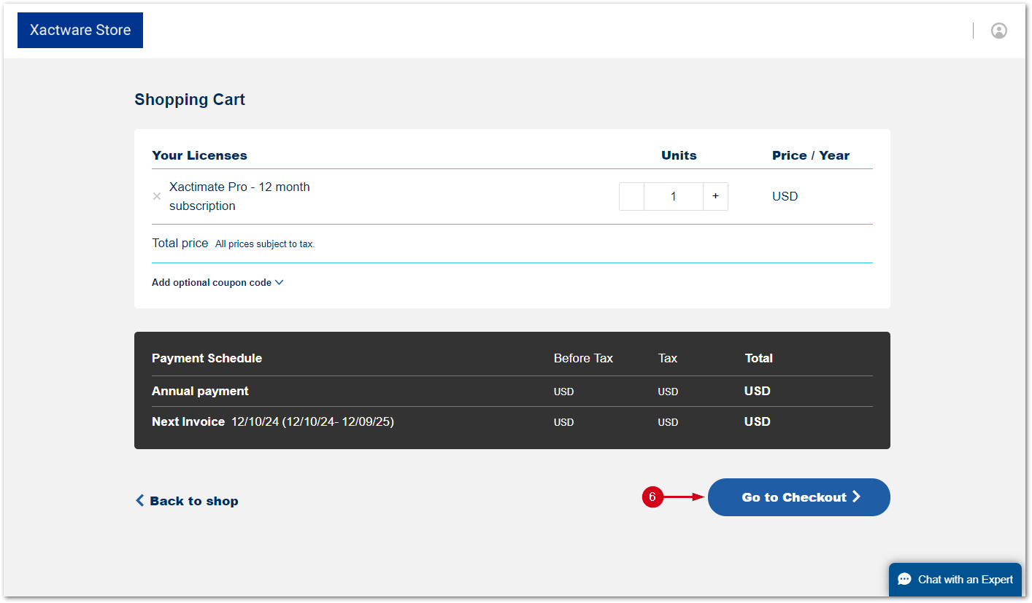Click the Xactware Store logo
Screen dimensions: 1032x603
(x=80, y=30)
